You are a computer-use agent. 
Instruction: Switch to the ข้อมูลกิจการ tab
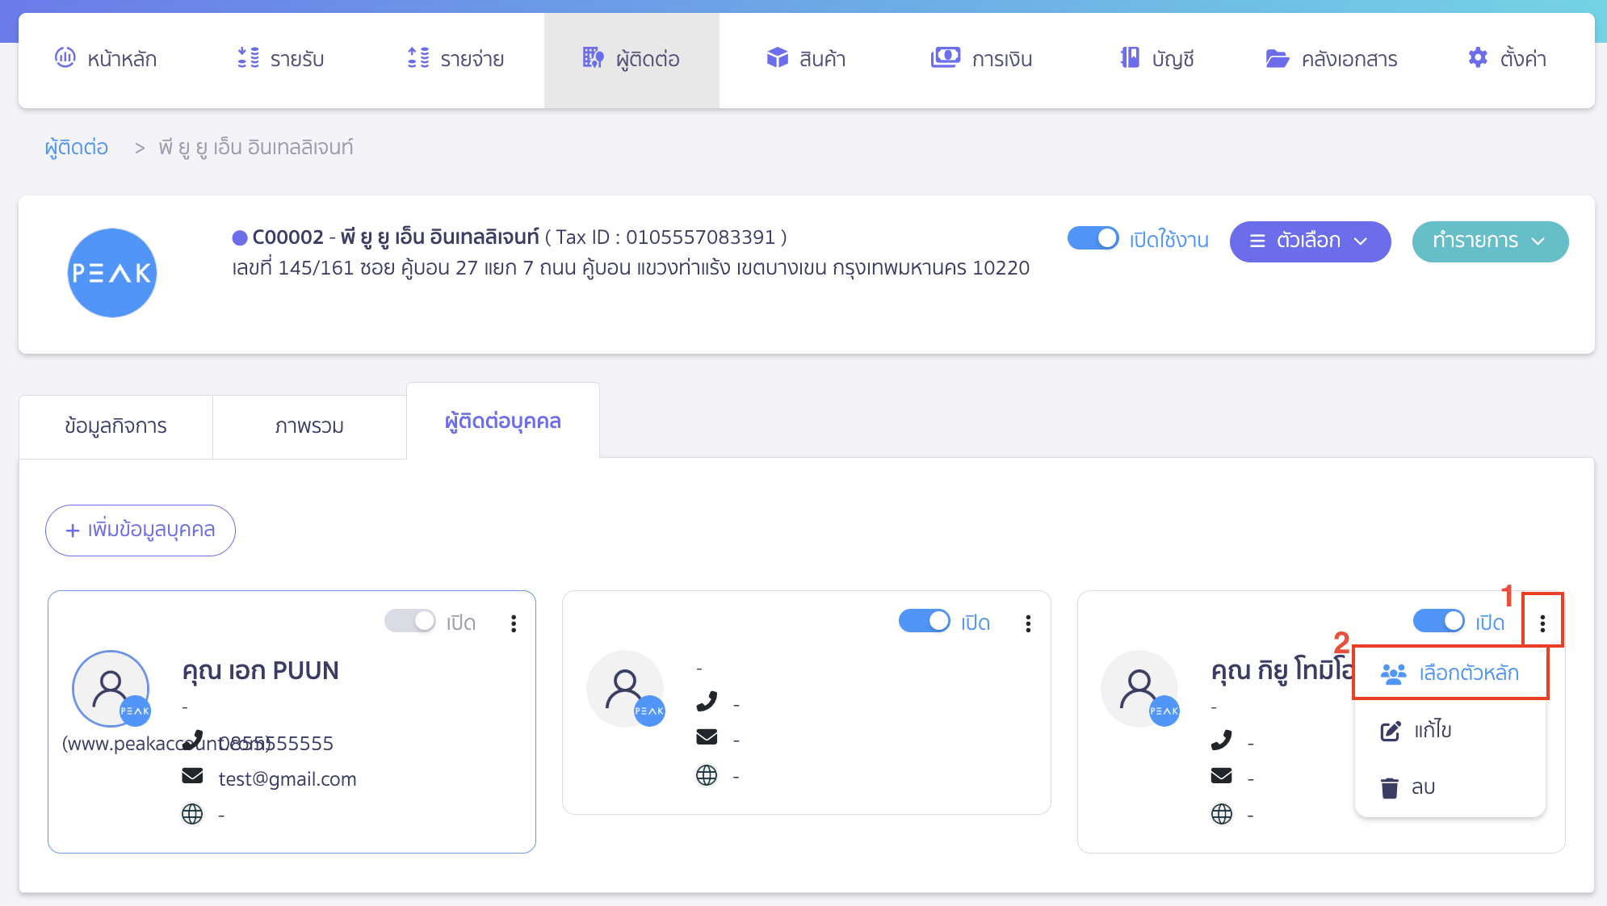[115, 426]
